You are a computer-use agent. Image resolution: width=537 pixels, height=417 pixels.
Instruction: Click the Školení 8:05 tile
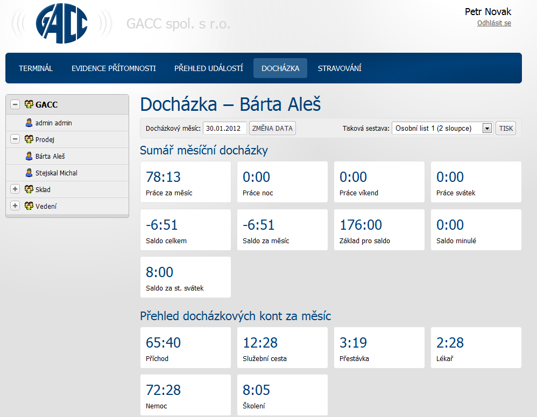[282, 395]
